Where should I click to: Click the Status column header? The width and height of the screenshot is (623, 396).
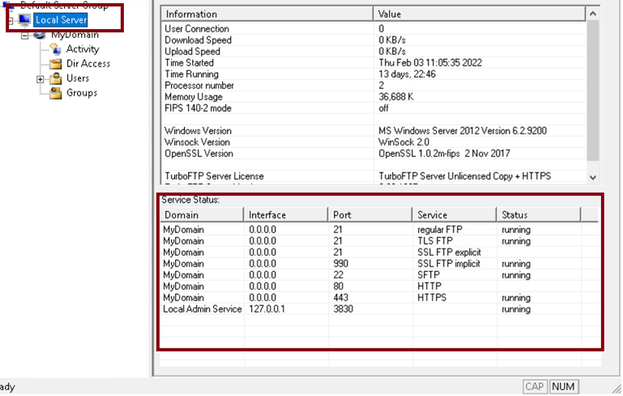pyautogui.click(x=539, y=215)
